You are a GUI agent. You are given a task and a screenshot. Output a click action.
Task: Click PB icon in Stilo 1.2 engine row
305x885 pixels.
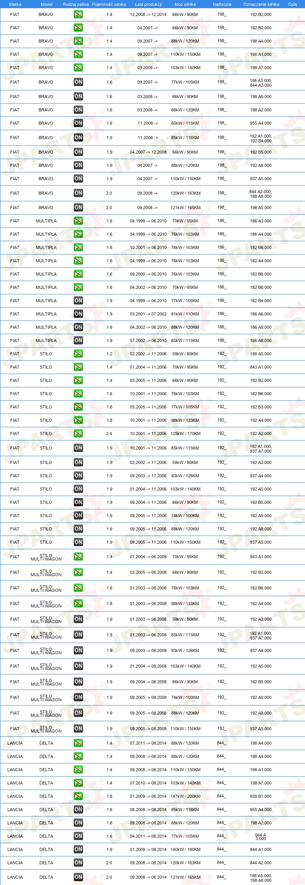point(78,354)
